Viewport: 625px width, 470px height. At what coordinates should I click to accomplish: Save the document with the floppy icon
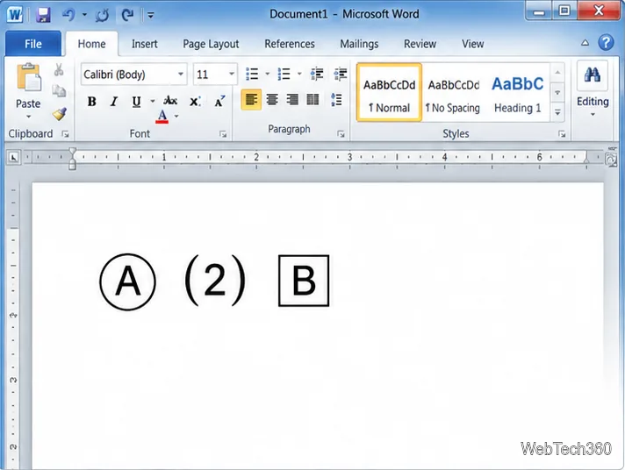(x=43, y=15)
